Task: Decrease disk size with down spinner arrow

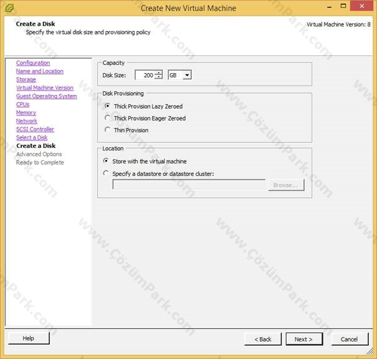Action: (158, 77)
